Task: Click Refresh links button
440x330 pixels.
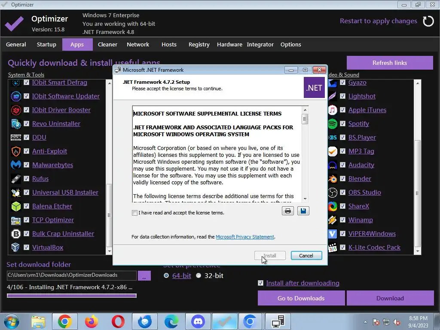Action: coord(390,63)
